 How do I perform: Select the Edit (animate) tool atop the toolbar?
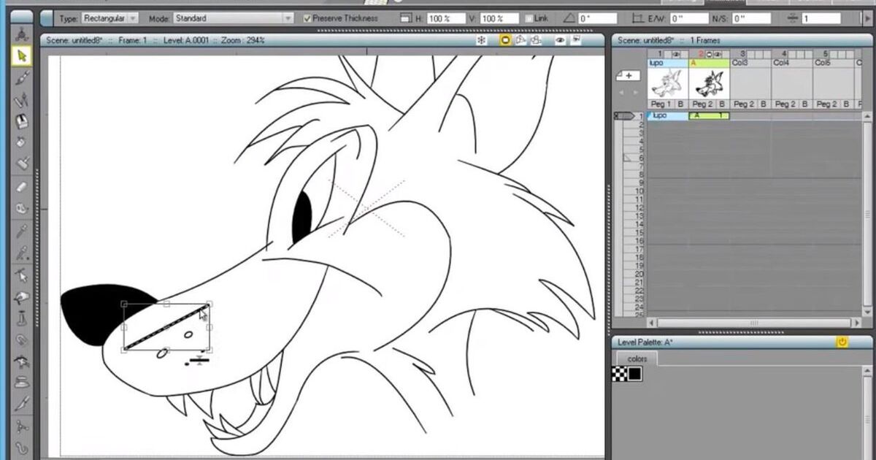[22, 34]
